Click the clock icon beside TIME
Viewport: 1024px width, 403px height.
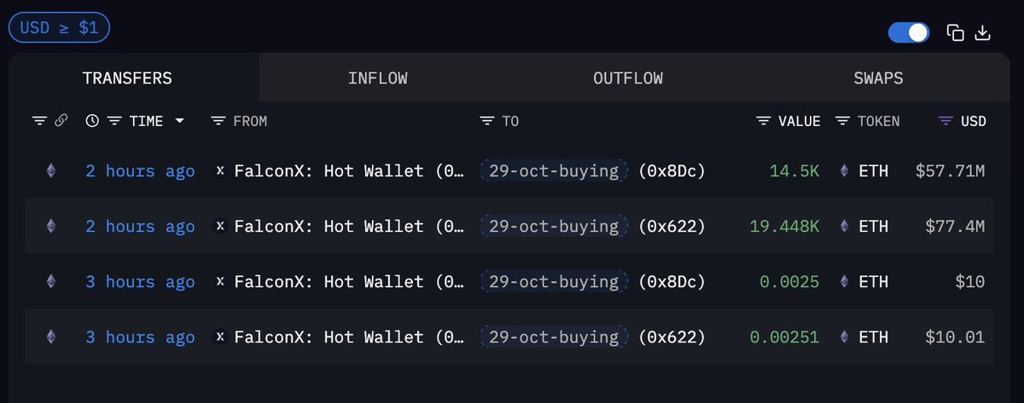(x=92, y=121)
